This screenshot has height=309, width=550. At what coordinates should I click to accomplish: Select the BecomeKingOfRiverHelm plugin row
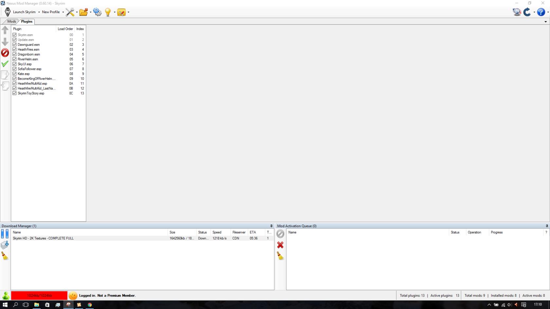point(48,78)
